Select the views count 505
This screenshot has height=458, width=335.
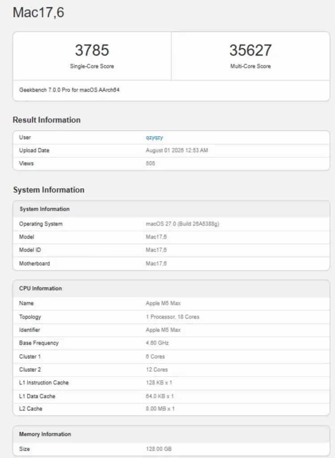pos(150,164)
